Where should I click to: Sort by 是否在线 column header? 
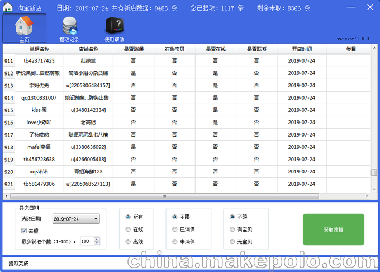click(216, 49)
